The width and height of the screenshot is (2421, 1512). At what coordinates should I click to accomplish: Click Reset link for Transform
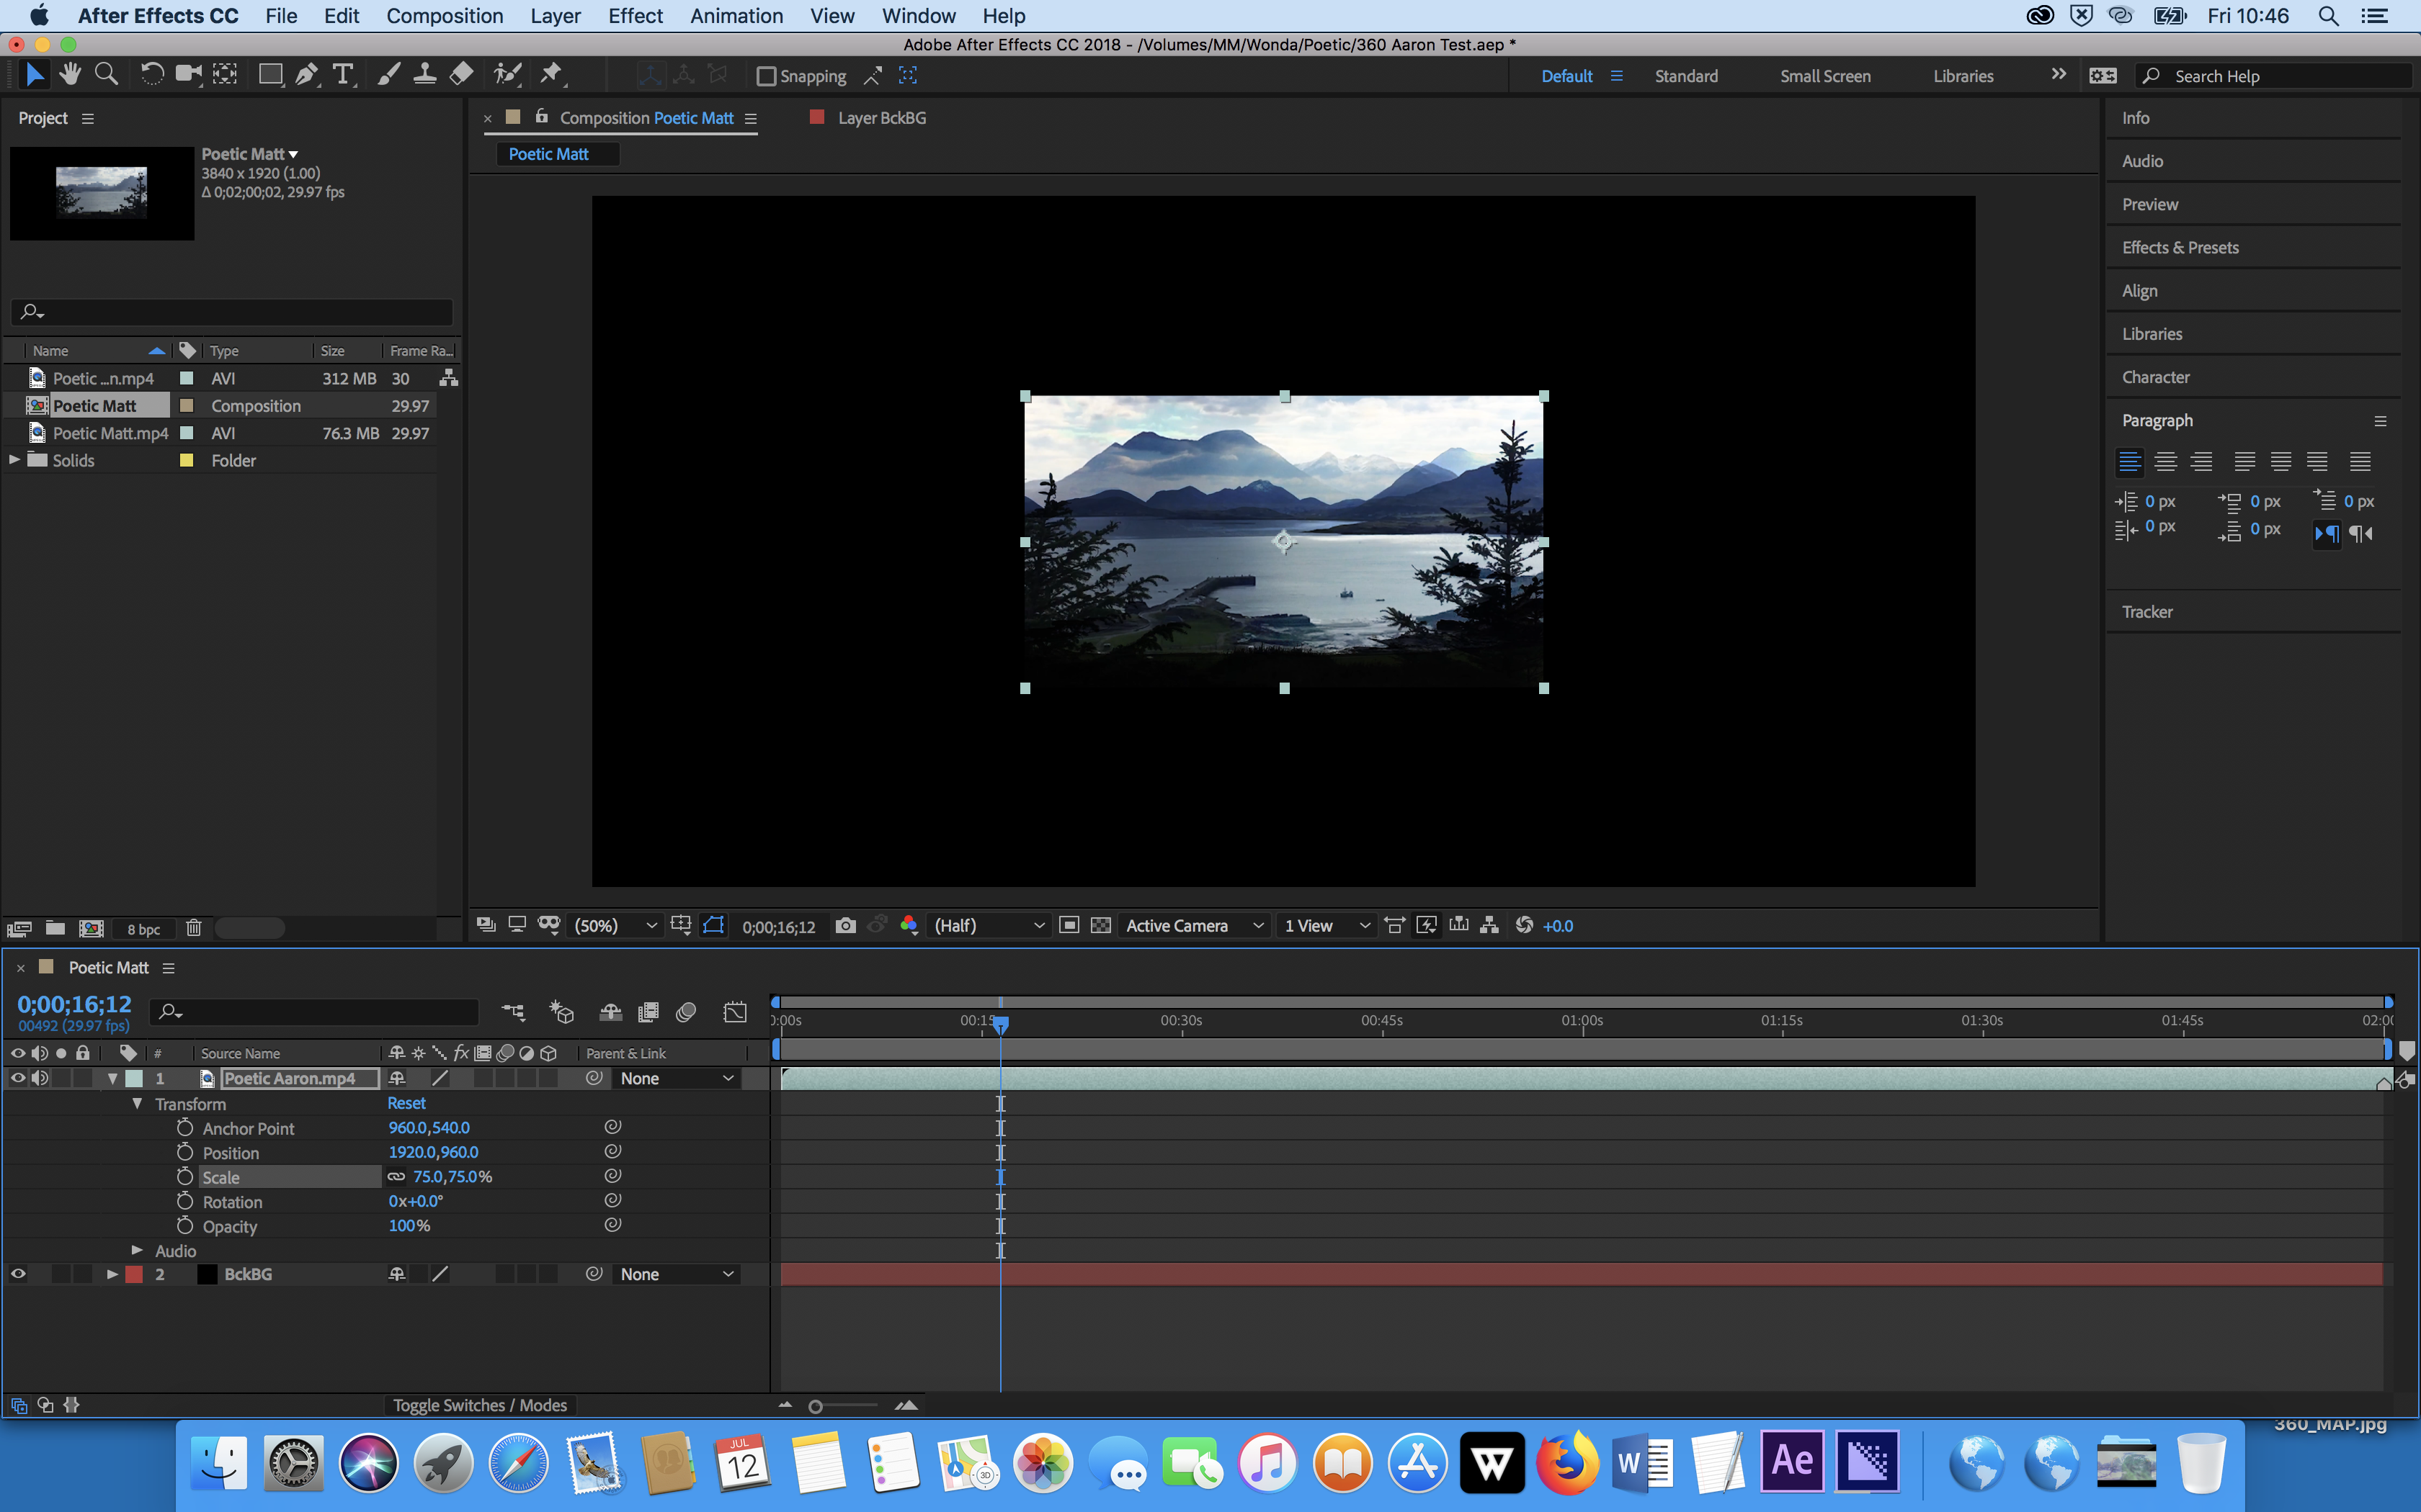(x=406, y=1103)
